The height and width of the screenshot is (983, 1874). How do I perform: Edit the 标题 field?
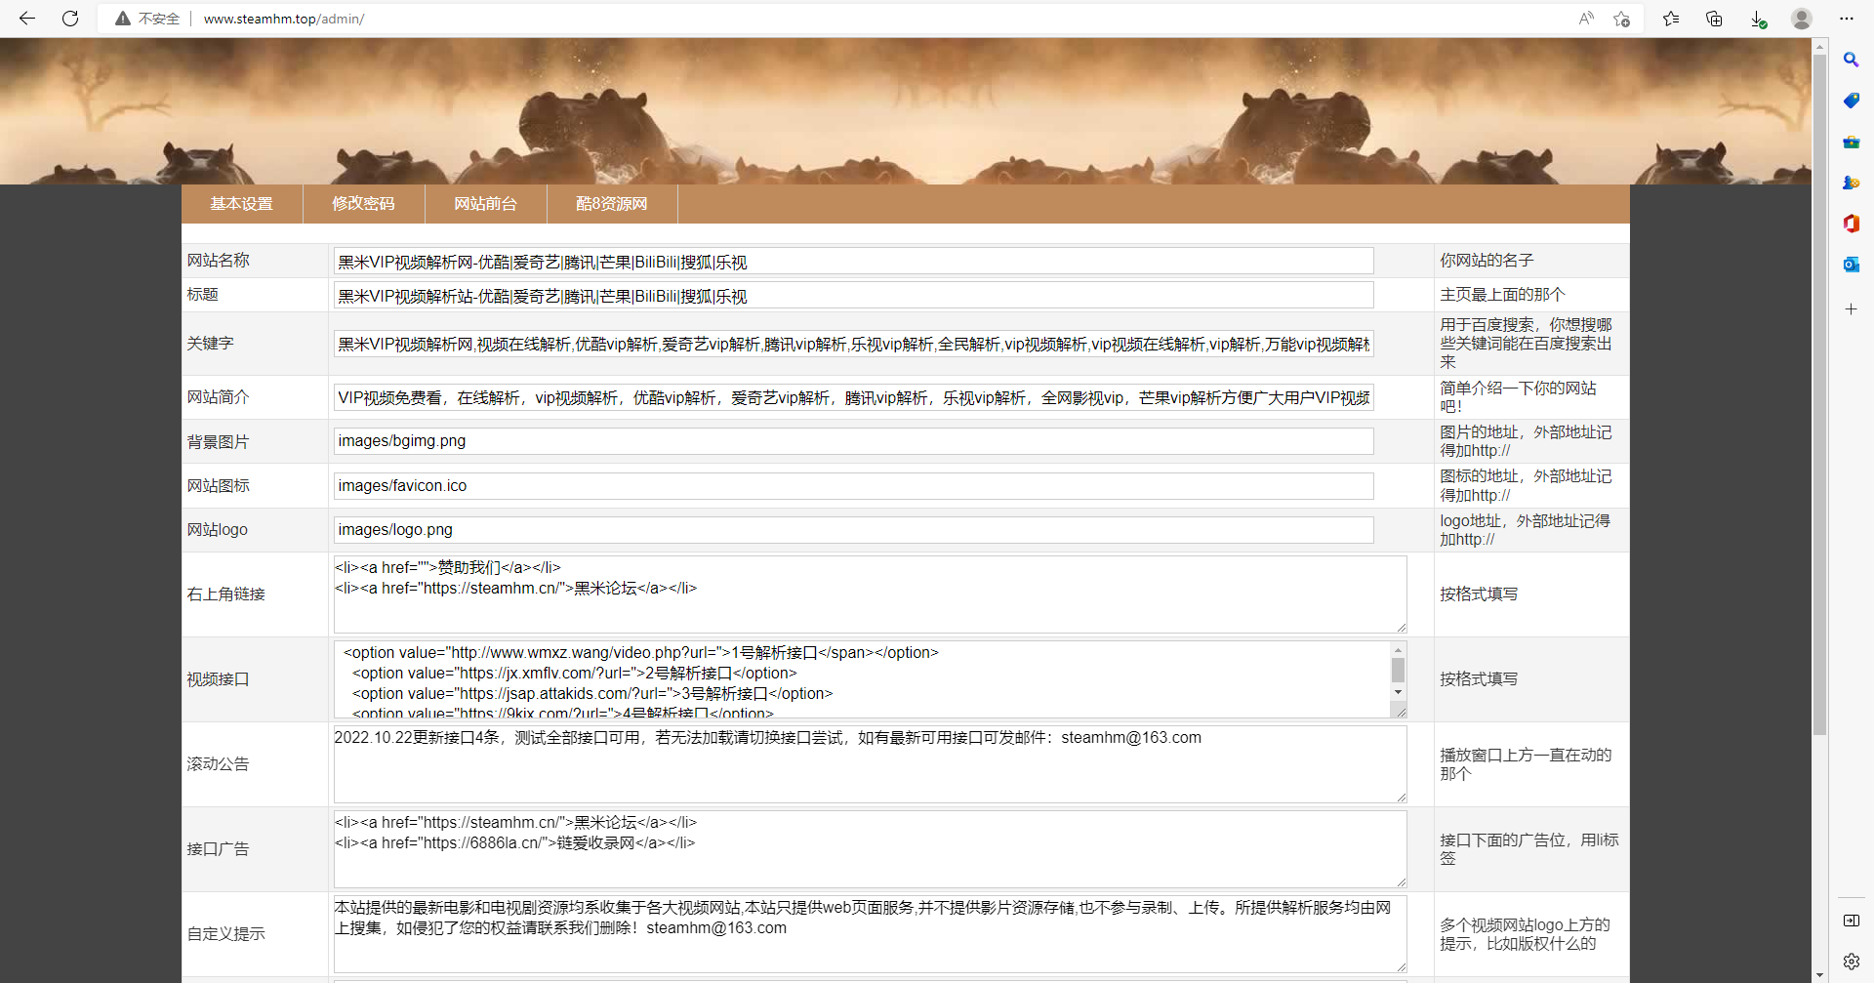pyautogui.click(x=853, y=296)
